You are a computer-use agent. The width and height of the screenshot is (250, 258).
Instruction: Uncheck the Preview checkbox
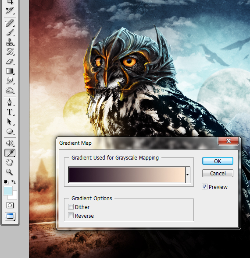[204, 187]
